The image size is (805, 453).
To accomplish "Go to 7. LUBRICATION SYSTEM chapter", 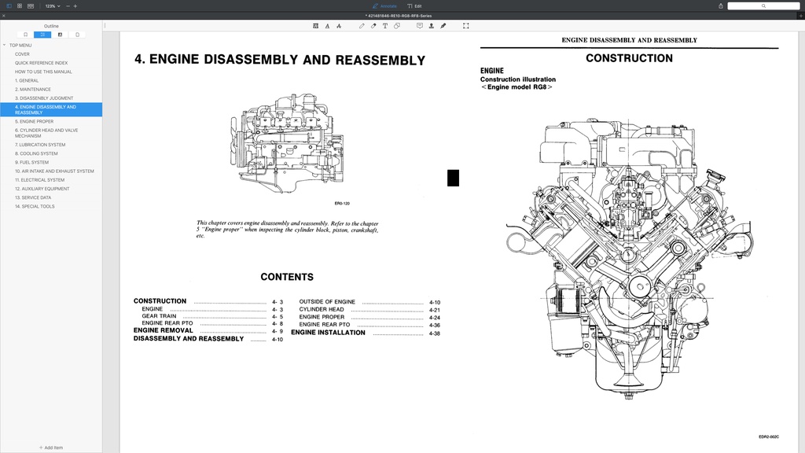I will tap(40, 145).
